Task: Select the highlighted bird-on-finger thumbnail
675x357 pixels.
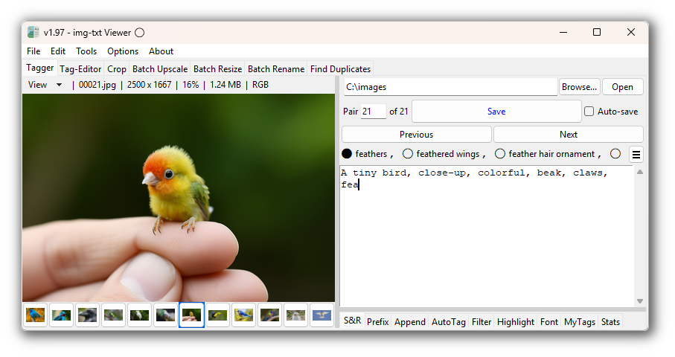Action: click(191, 315)
